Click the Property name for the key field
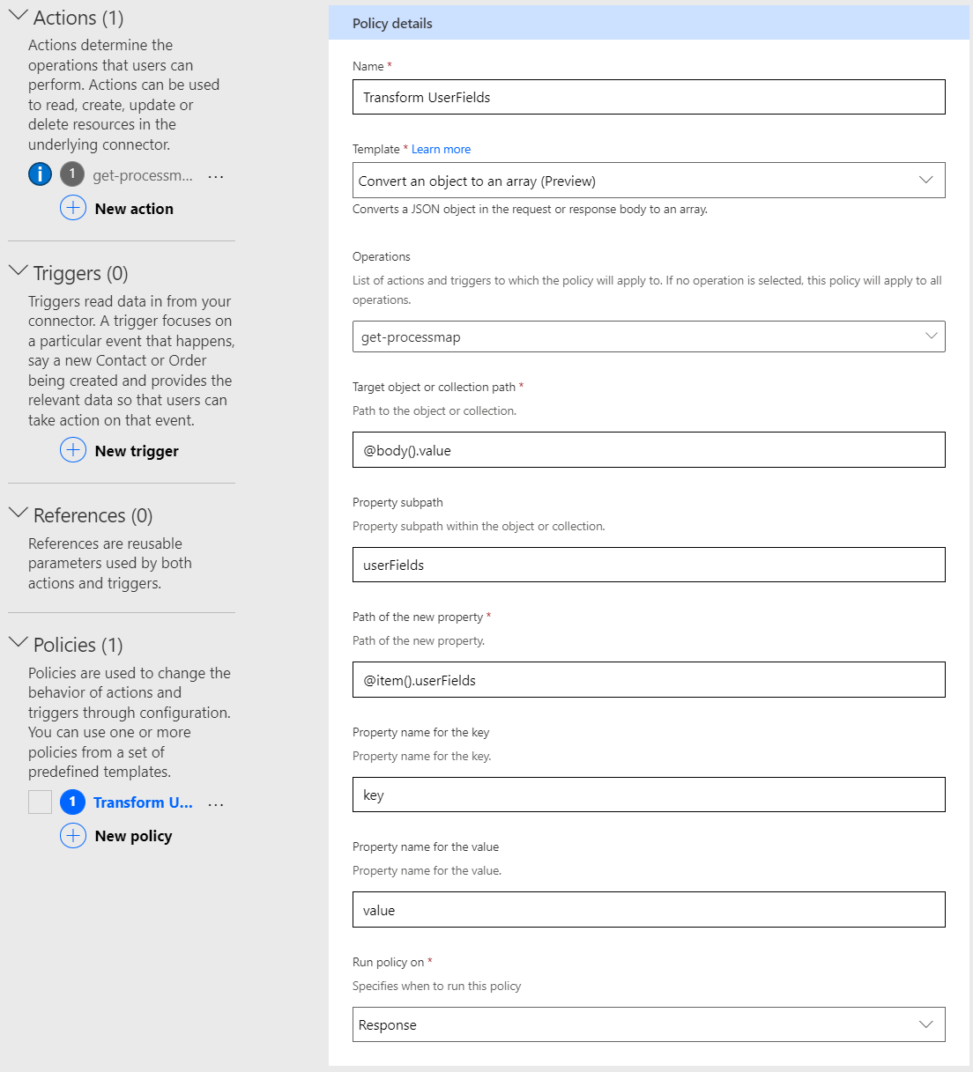 click(649, 795)
